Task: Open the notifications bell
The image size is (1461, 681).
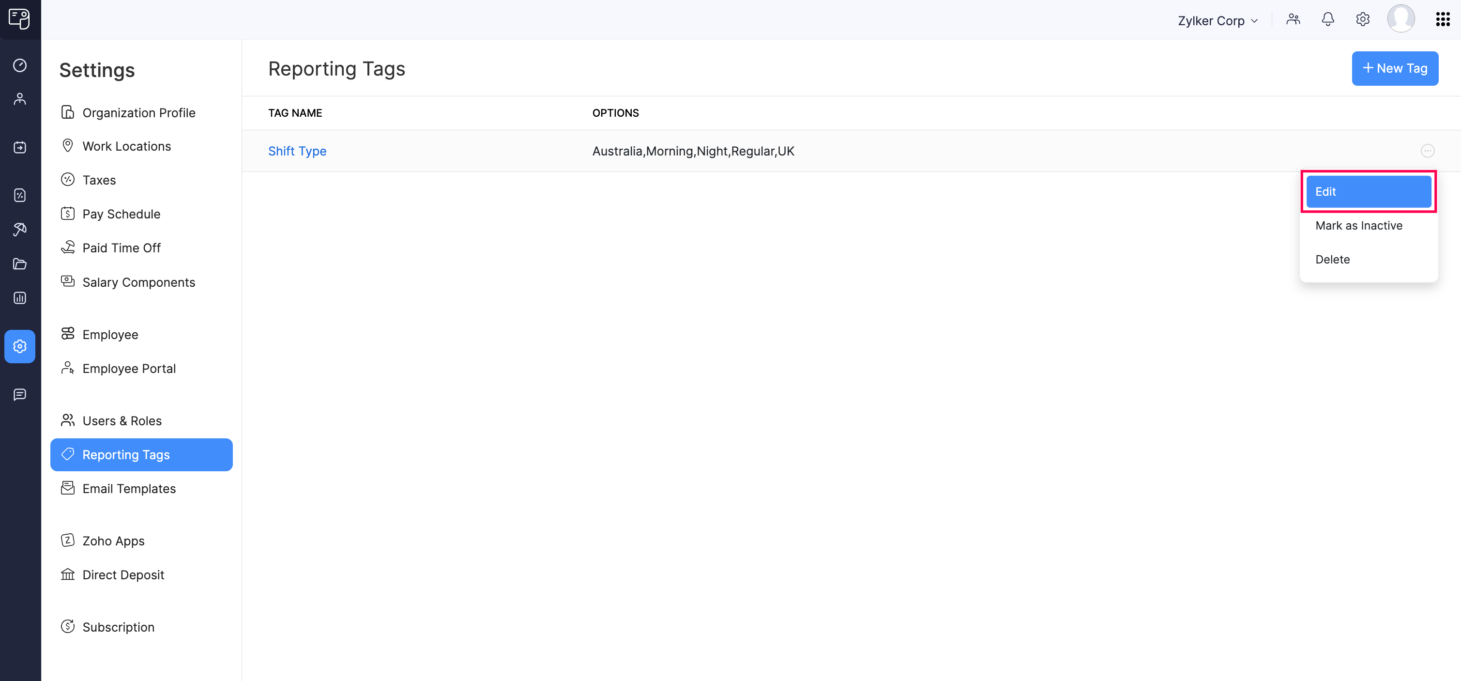Action: (x=1328, y=19)
